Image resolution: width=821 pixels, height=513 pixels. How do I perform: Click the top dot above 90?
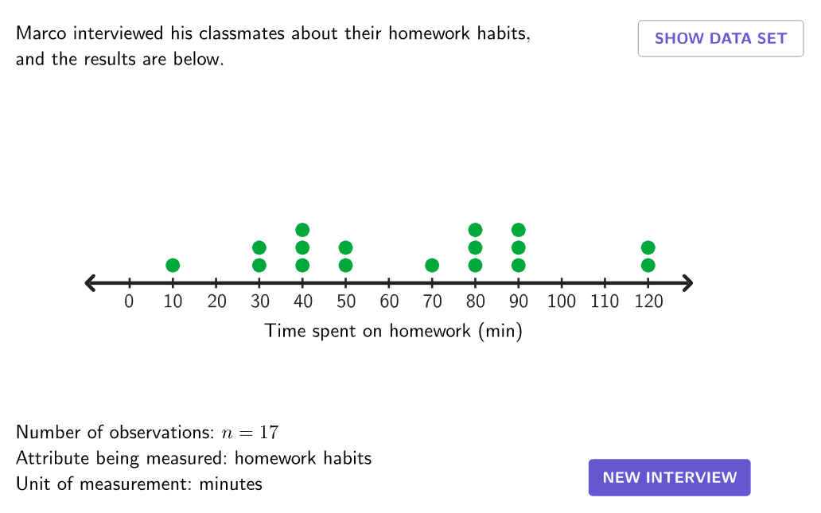tap(519, 230)
